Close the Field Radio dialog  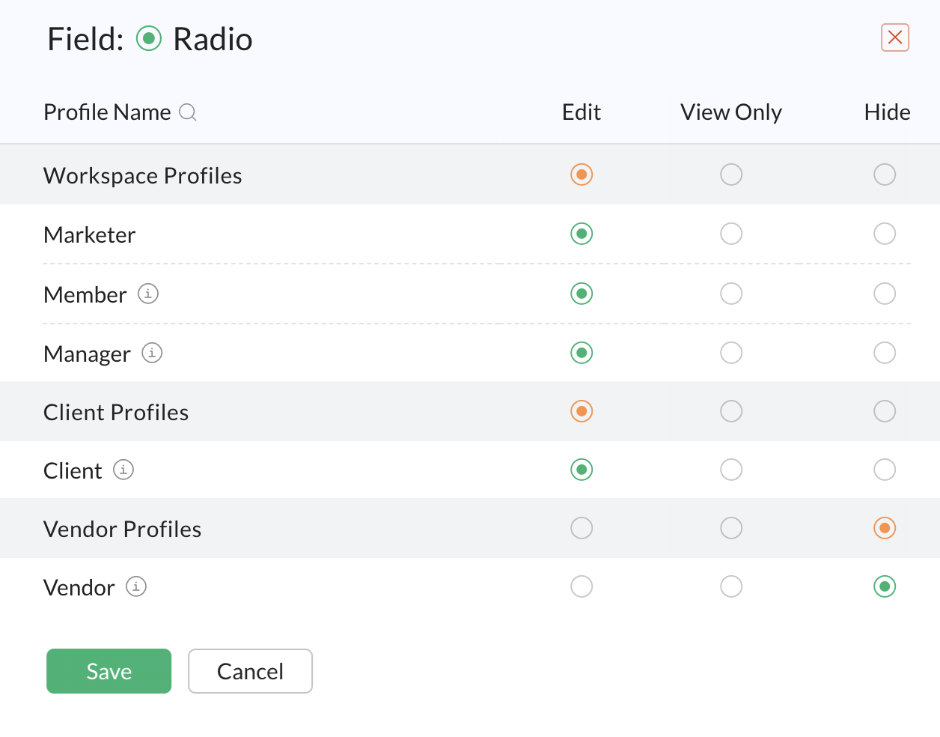pos(895,37)
